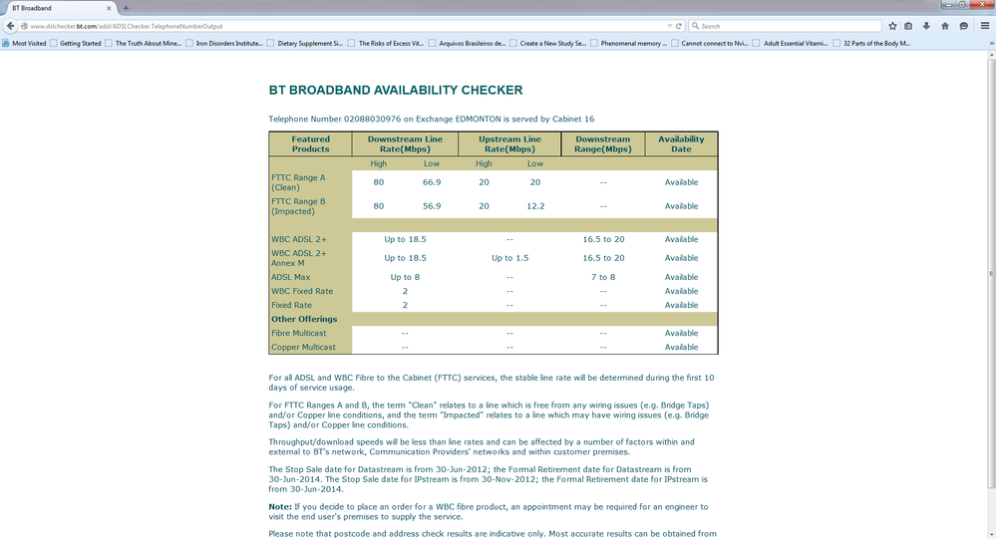Go to Firefox home page icon
This screenshot has height=539, width=996.
945,26
